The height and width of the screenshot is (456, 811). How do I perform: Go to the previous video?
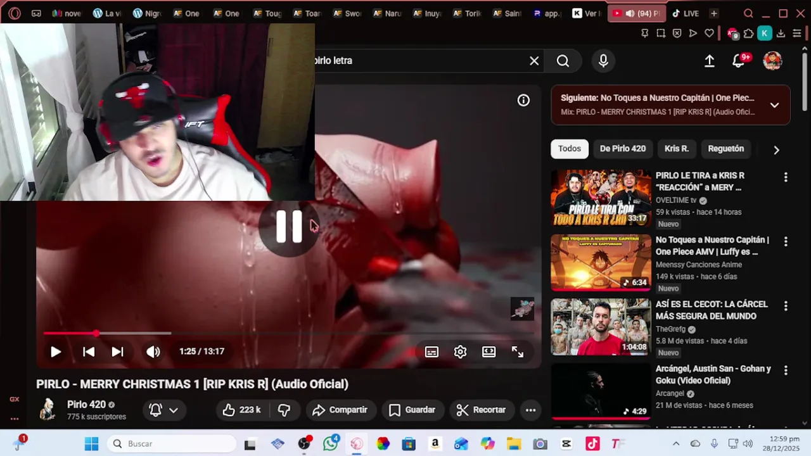[x=89, y=351]
